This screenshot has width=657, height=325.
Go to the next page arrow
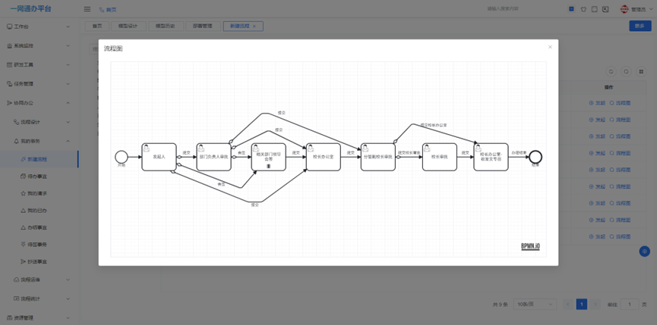[x=595, y=304]
